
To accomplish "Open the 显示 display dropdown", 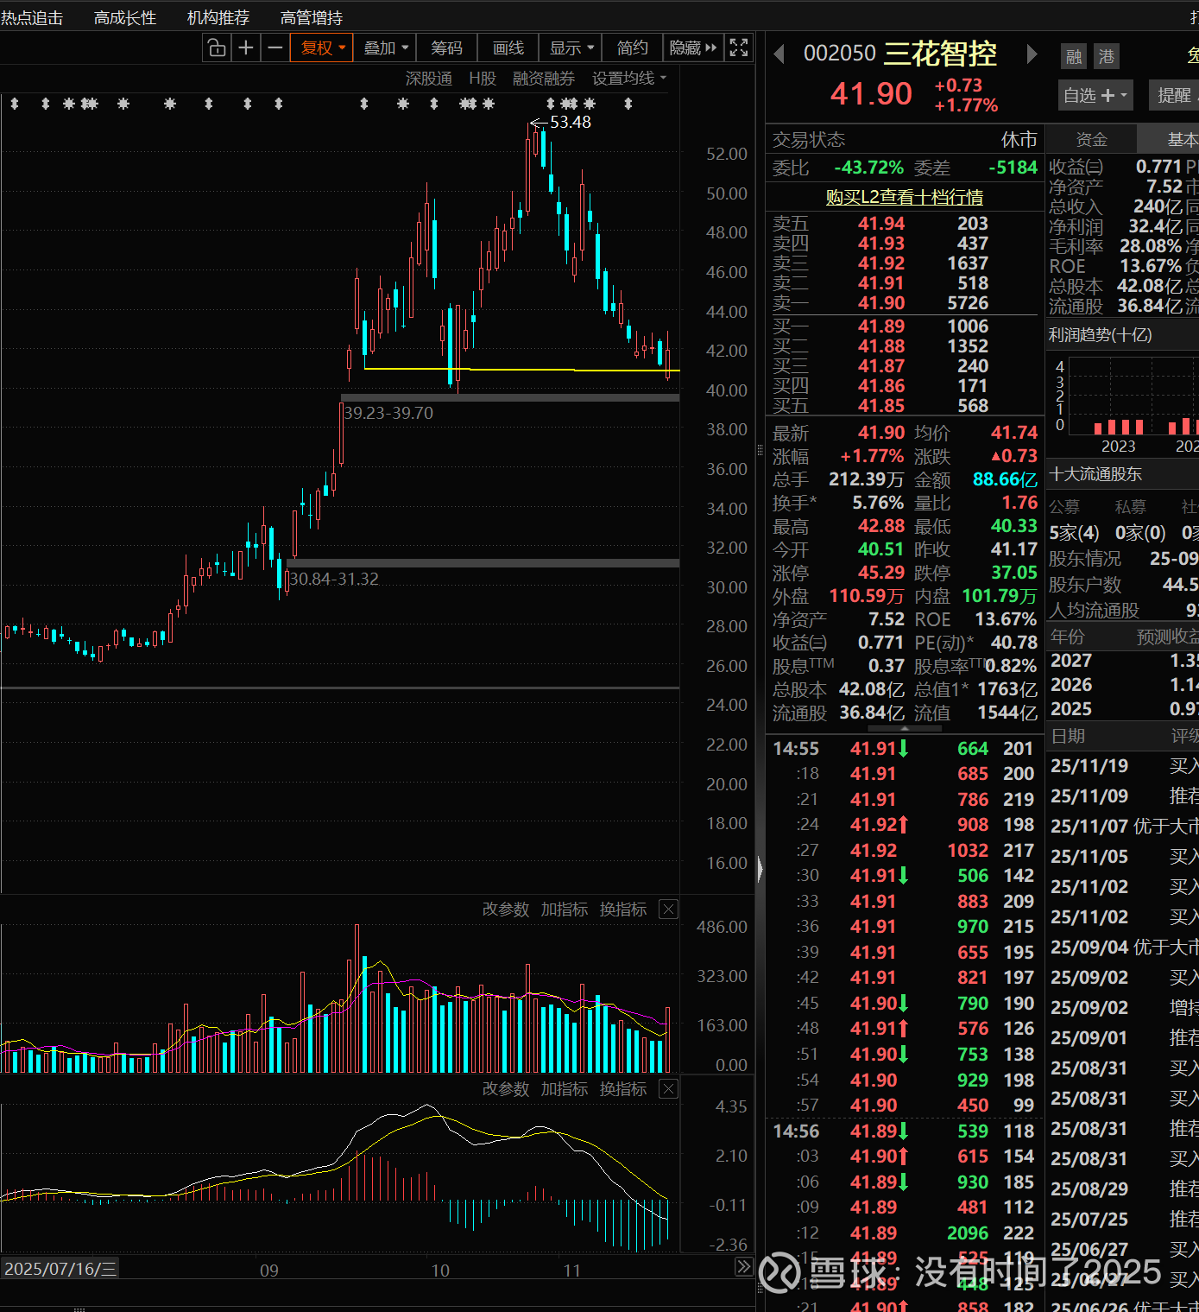I will (x=571, y=48).
